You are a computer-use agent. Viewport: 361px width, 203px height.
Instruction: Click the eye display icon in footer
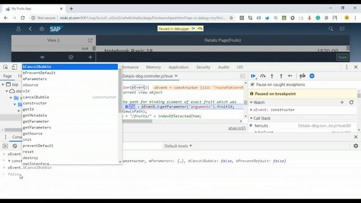coord(42,57)
